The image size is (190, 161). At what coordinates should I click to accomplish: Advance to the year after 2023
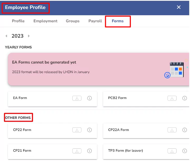[x=29, y=36]
